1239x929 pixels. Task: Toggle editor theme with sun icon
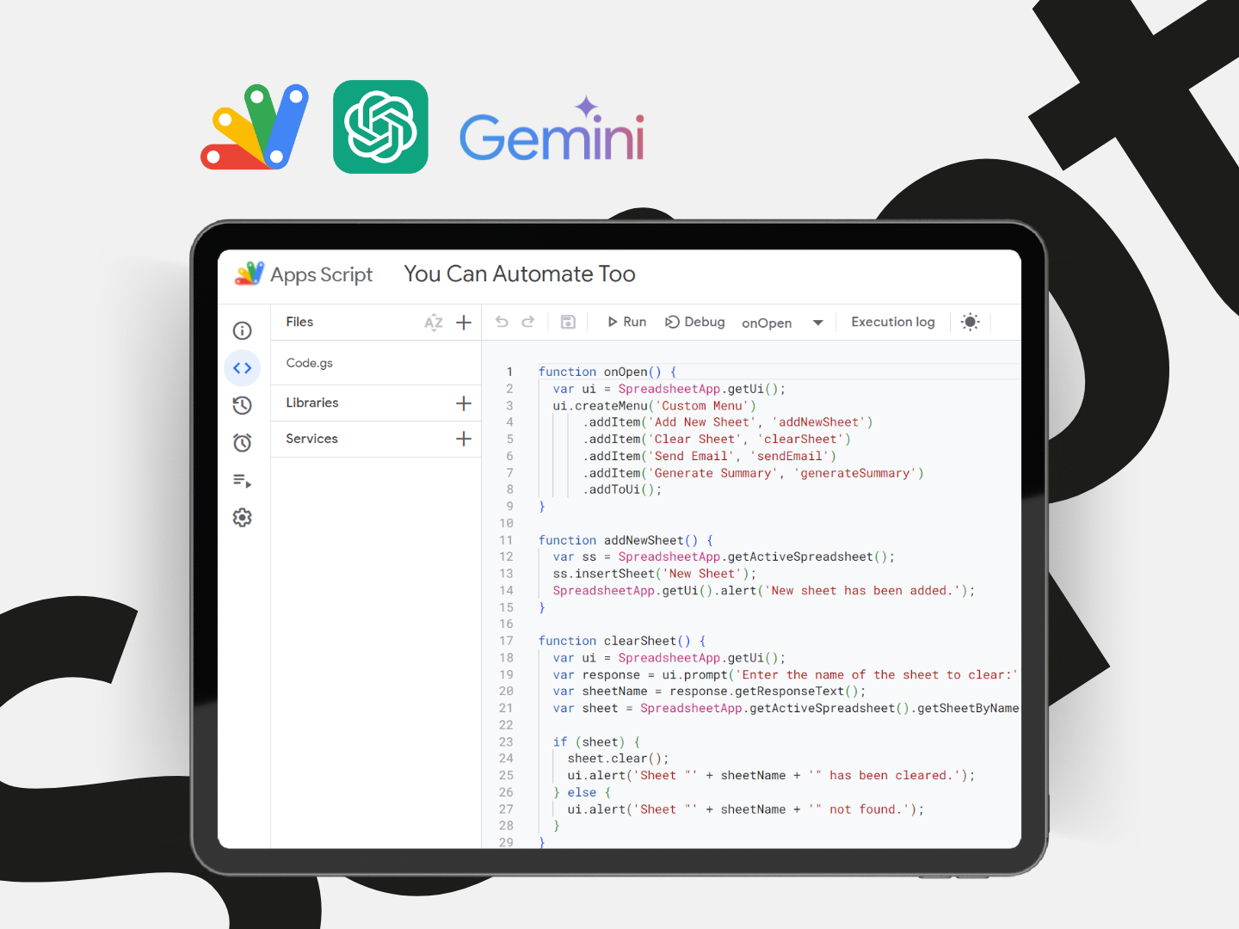pos(971,322)
